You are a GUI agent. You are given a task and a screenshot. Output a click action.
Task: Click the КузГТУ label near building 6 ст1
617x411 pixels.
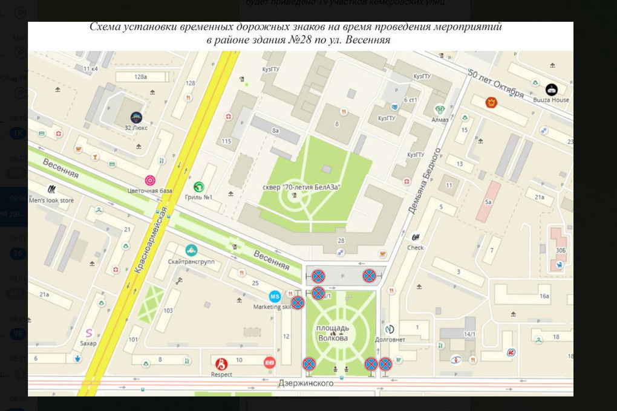coord(387,118)
